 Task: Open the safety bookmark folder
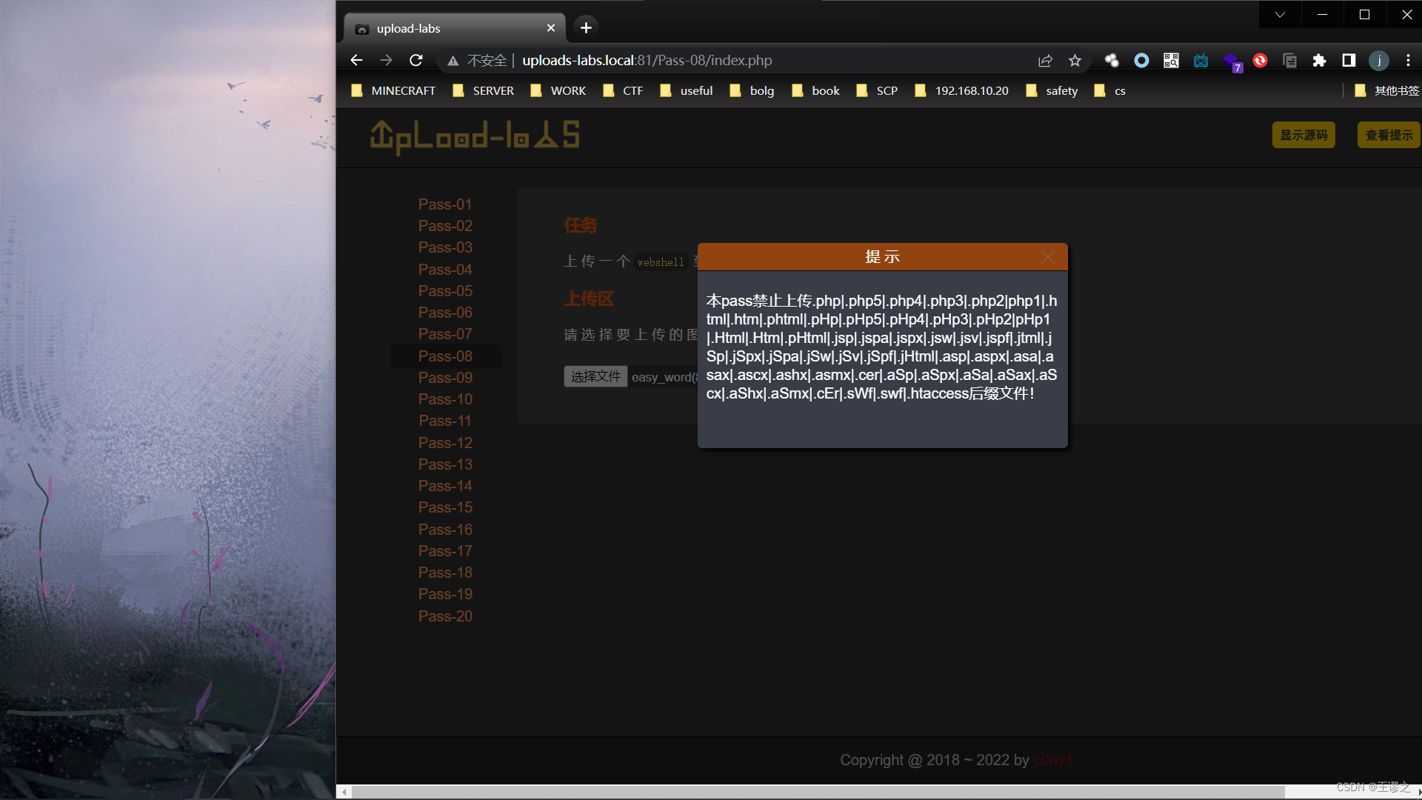(x=1052, y=90)
